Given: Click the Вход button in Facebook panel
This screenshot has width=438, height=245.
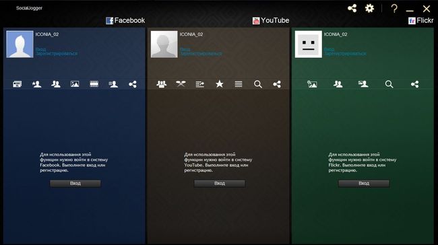Looking at the screenshot, I should (x=75, y=183).
